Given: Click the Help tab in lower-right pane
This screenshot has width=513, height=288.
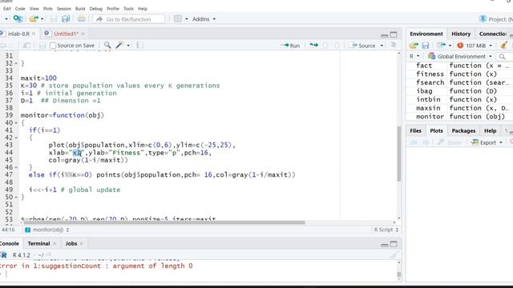Looking at the screenshot, I should point(490,130).
